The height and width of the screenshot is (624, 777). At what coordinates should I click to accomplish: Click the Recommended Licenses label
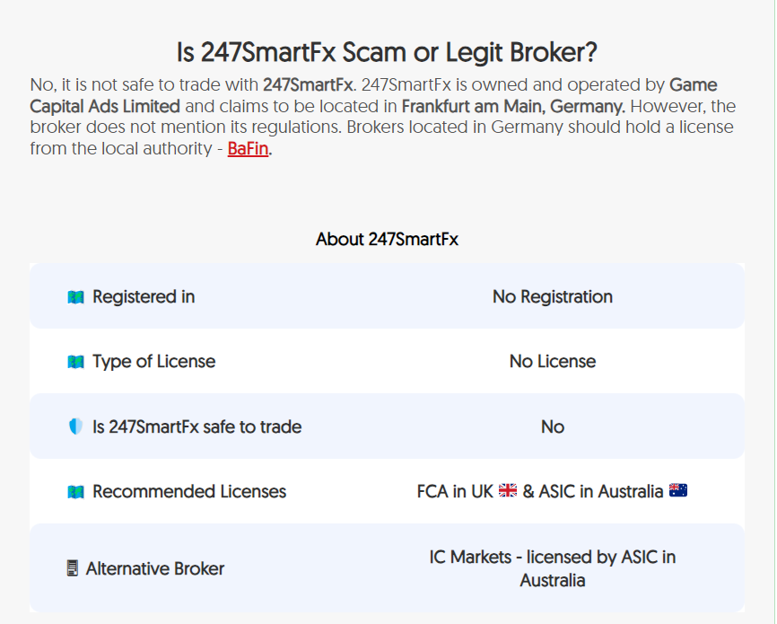click(189, 491)
